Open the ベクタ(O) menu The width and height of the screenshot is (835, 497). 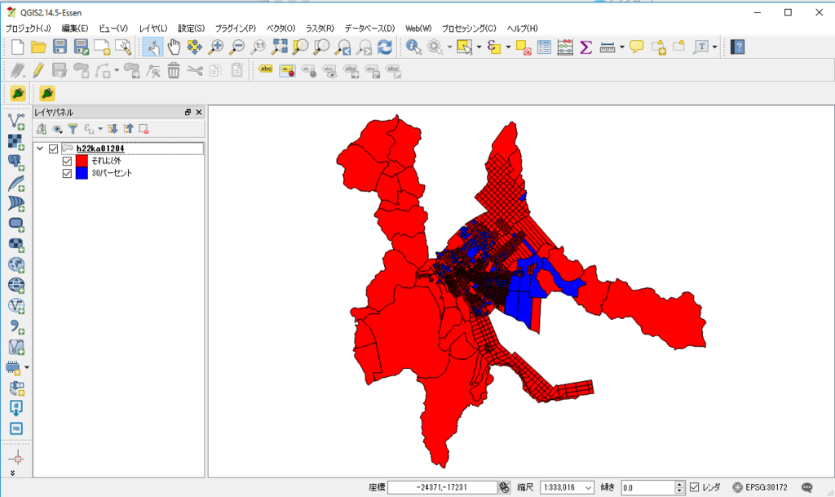pos(281,29)
